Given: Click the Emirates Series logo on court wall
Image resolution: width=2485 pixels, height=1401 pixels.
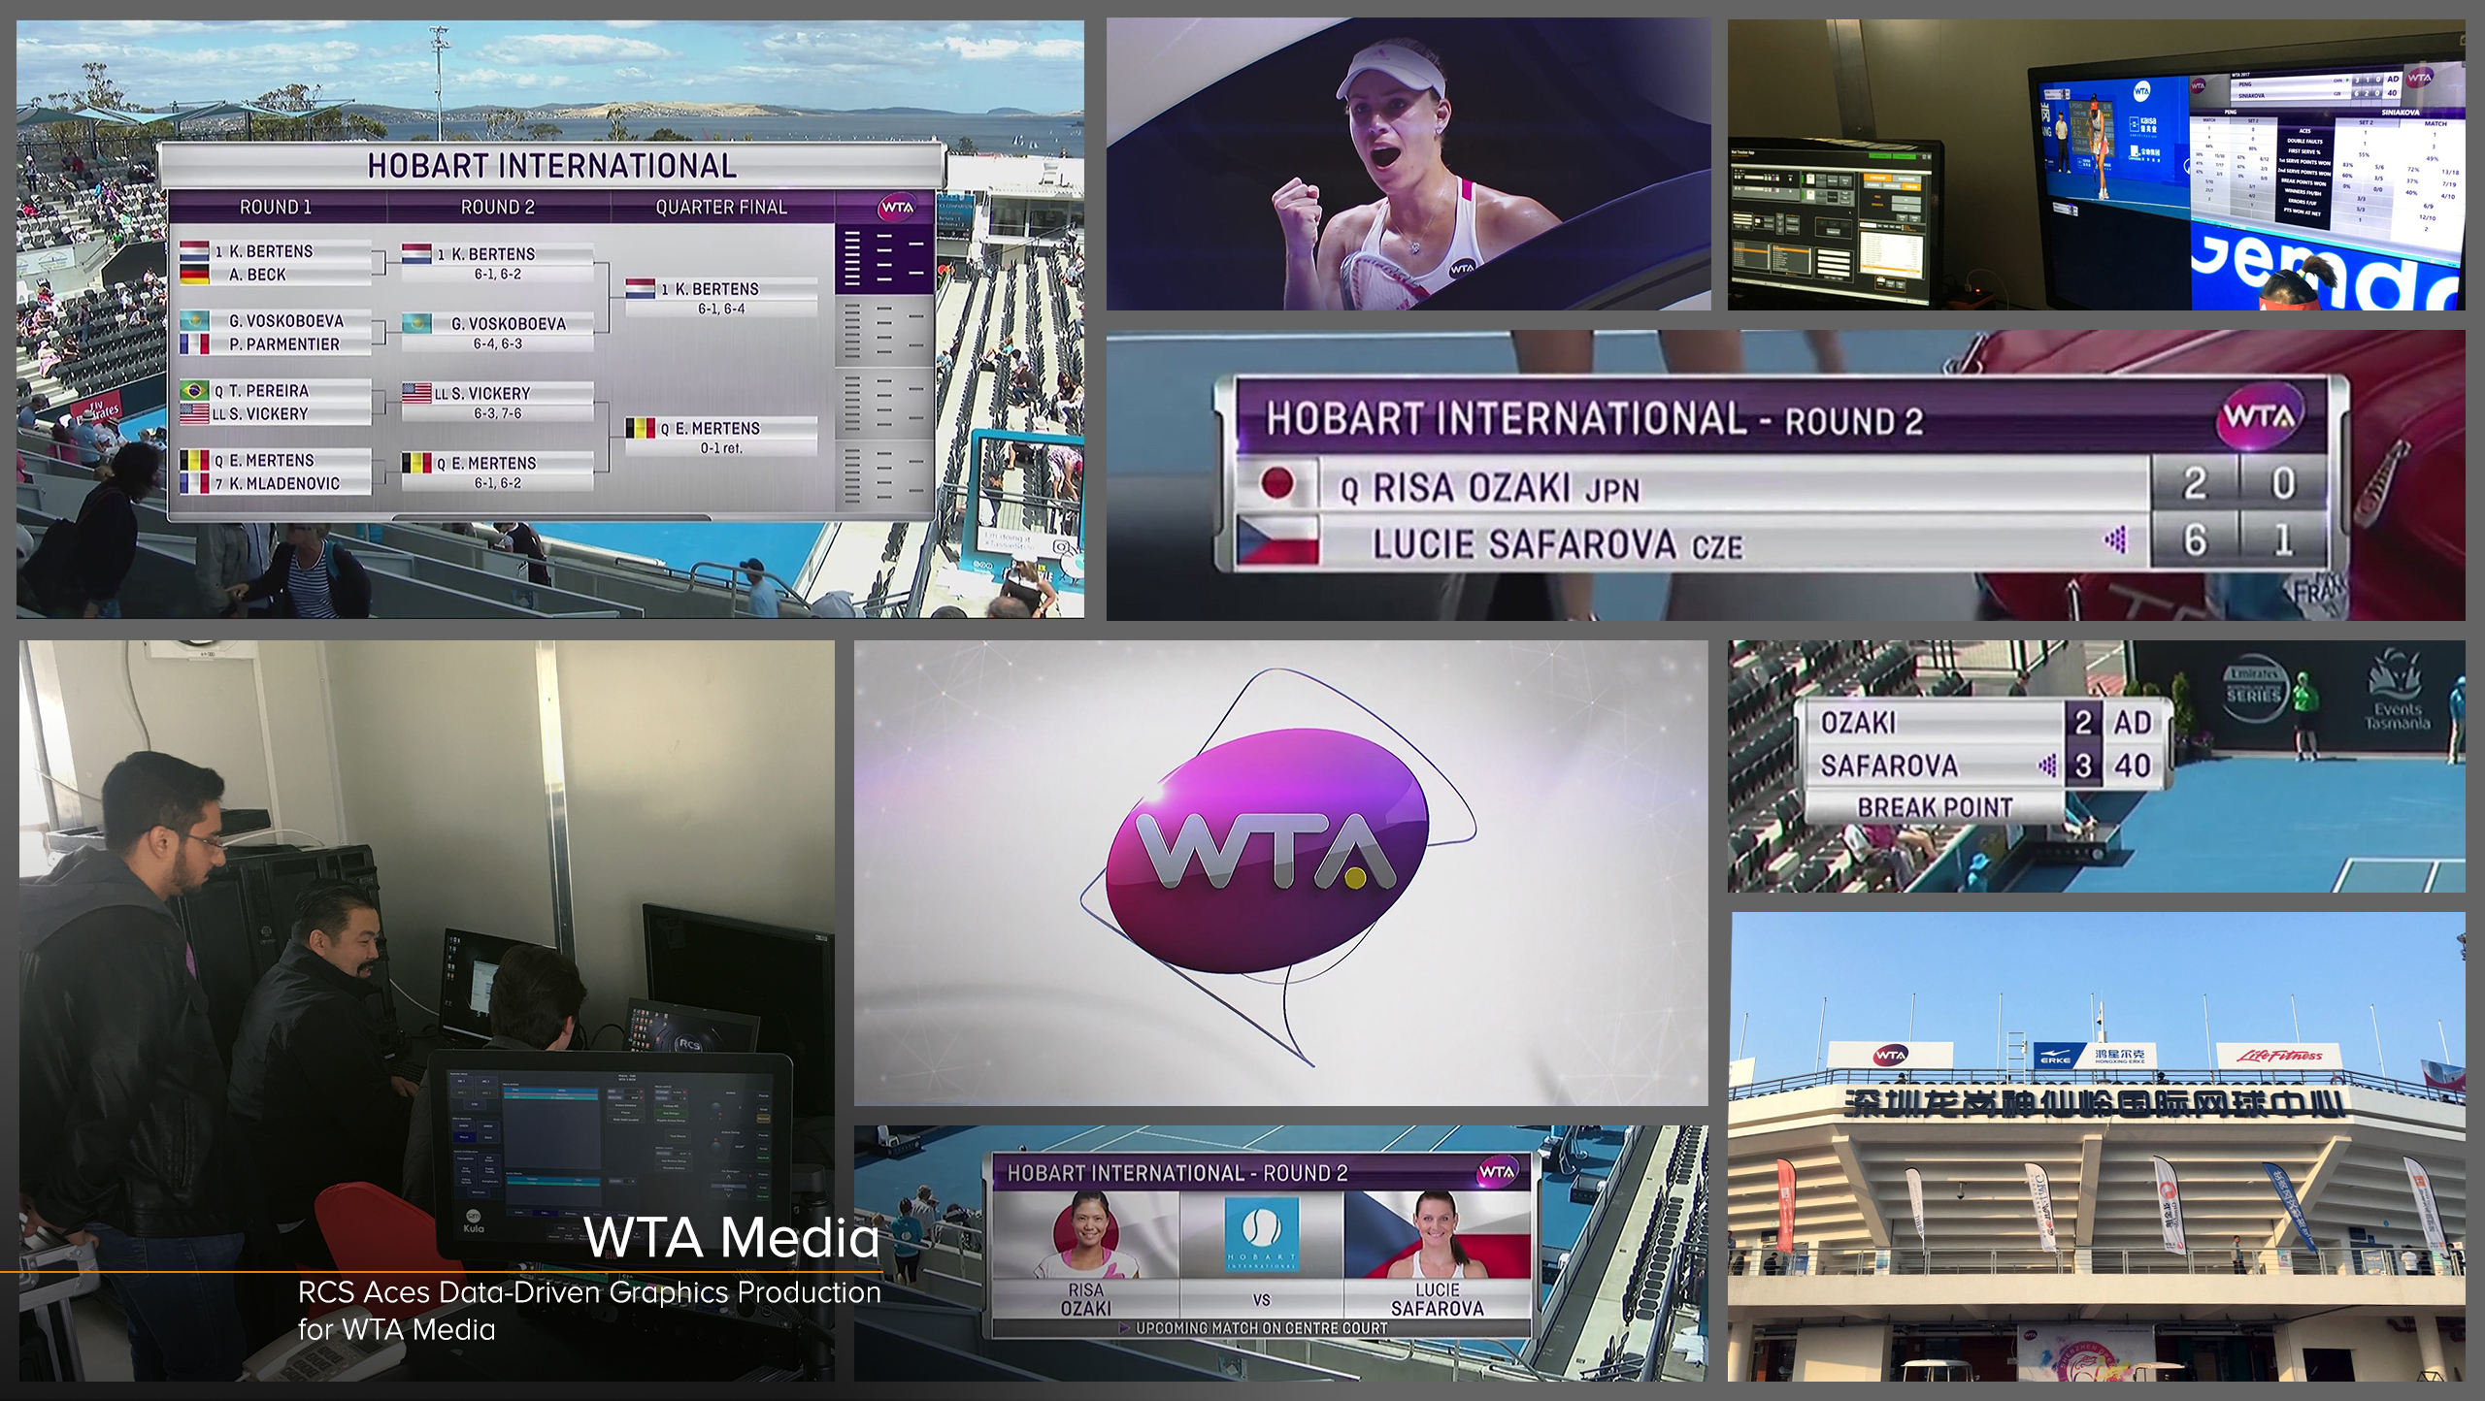Looking at the screenshot, I should pyautogui.click(x=2254, y=690).
